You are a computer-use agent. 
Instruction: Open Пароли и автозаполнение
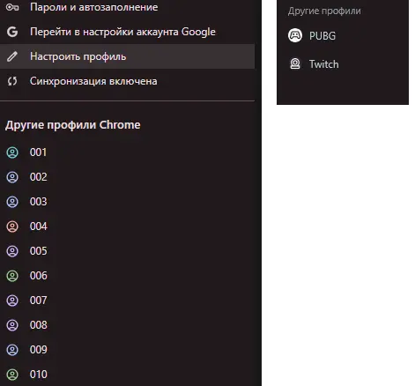point(127,7)
